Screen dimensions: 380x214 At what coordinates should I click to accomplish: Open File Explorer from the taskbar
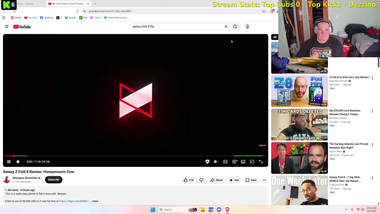(x=202, y=210)
